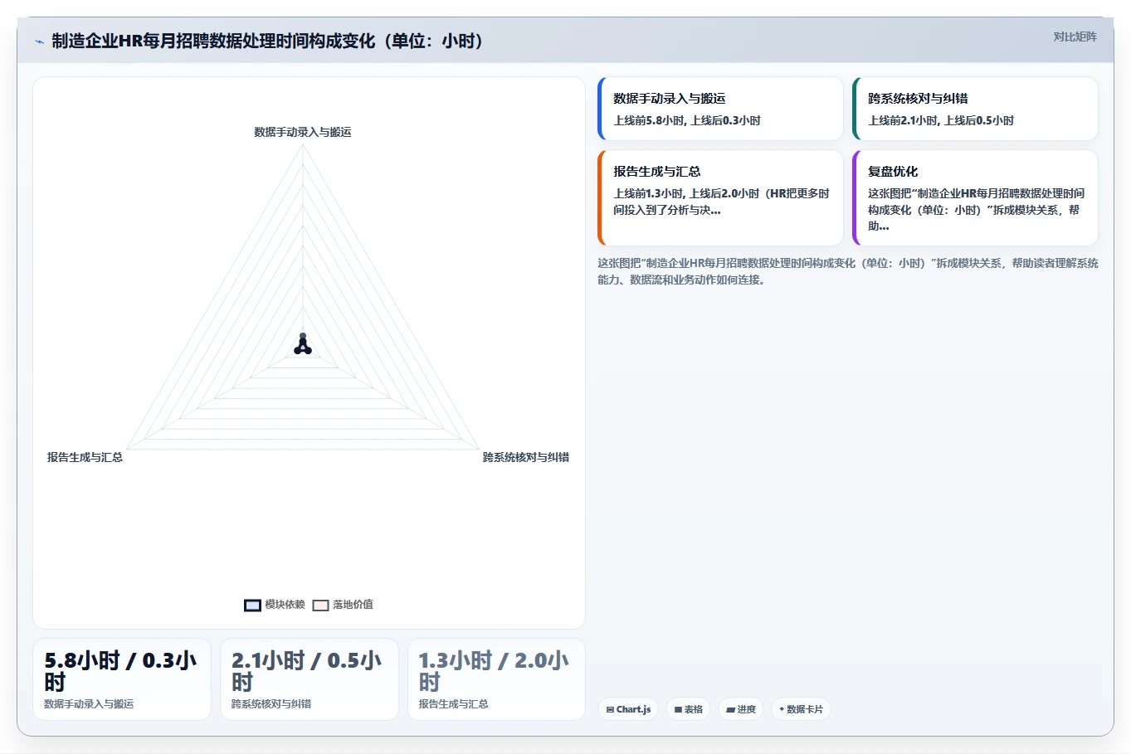
Task: Open the 报告生成与汇总 card
Action: (719, 197)
